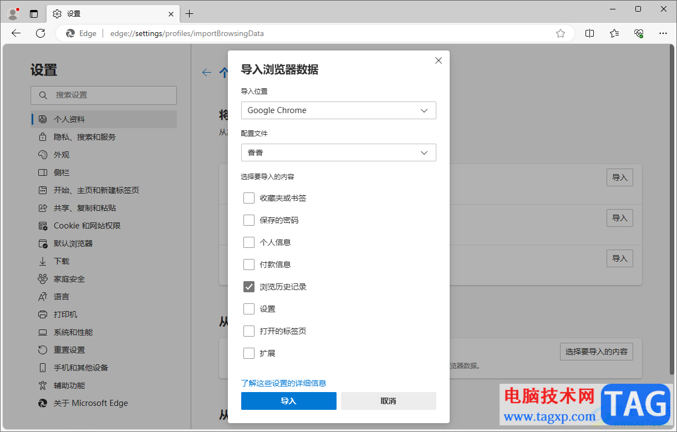Click the 搜索设置 search box

coord(103,95)
